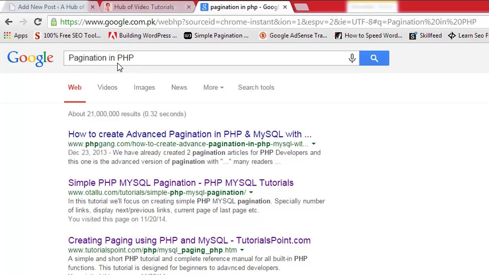Open How to create Advanced Pagination result
This screenshot has width=489, height=275.
[x=190, y=134]
